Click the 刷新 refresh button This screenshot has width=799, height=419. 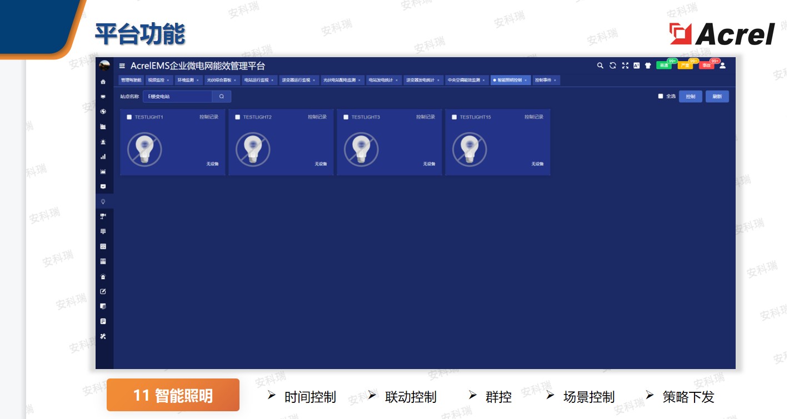tap(717, 97)
